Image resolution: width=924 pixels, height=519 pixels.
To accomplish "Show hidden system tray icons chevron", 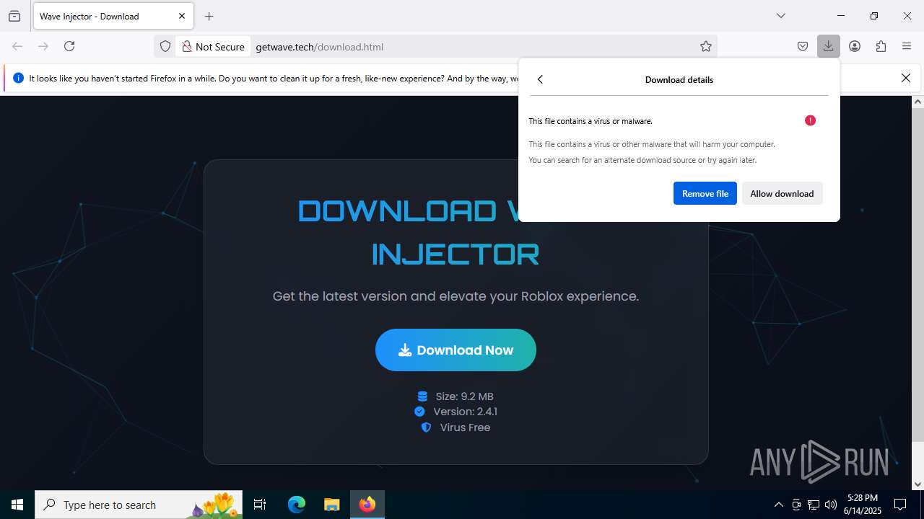I will 778,505.
